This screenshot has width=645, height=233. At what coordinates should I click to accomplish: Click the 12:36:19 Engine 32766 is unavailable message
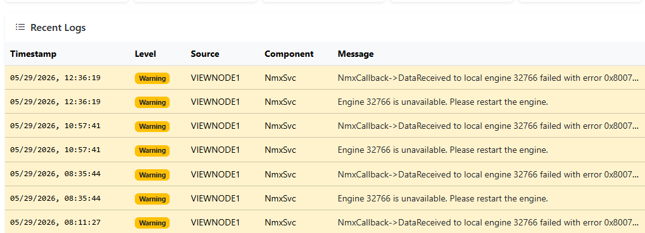(x=442, y=102)
